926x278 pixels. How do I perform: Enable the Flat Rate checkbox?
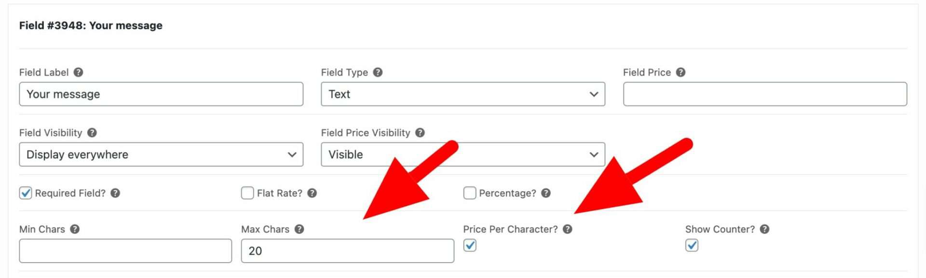coord(247,193)
